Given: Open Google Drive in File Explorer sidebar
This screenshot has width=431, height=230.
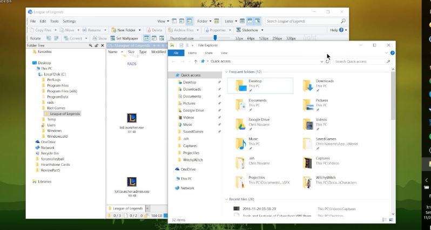Looking at the screenshot, I should pyautogui.click(x=193, y=111).
